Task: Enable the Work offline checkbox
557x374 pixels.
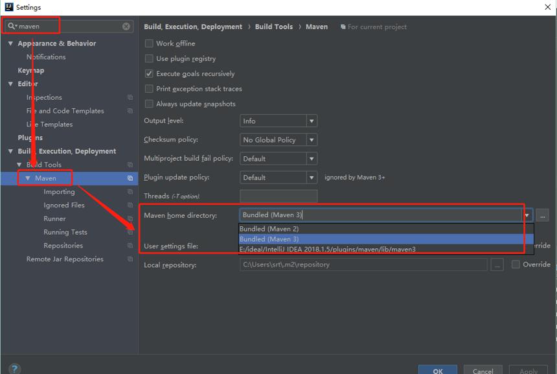Action: (149, 43)
